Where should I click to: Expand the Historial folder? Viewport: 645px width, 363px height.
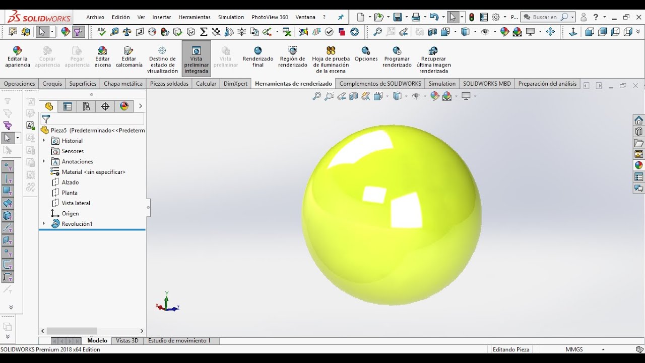(44, 141)
